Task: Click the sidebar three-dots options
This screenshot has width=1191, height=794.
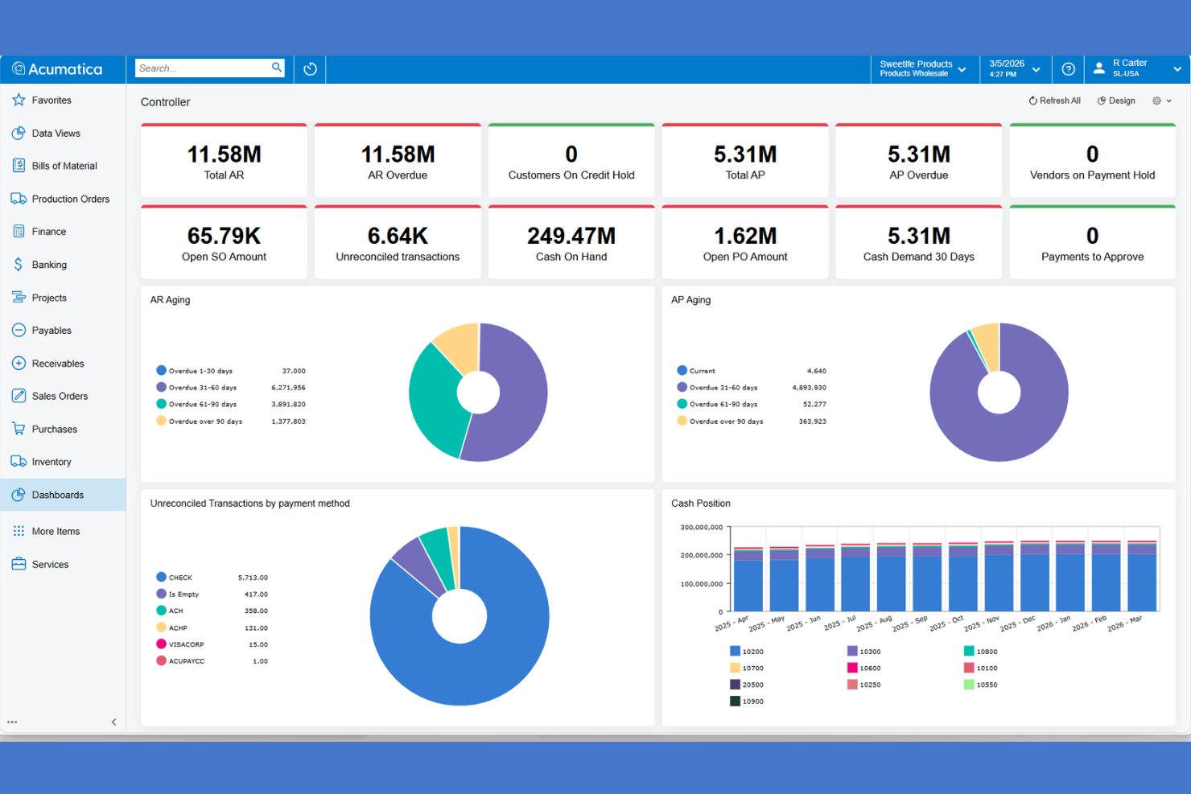Action: 12,722
